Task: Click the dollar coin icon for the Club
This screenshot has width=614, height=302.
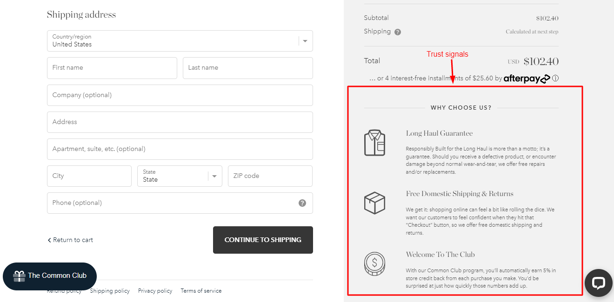Action: [374, 264]
